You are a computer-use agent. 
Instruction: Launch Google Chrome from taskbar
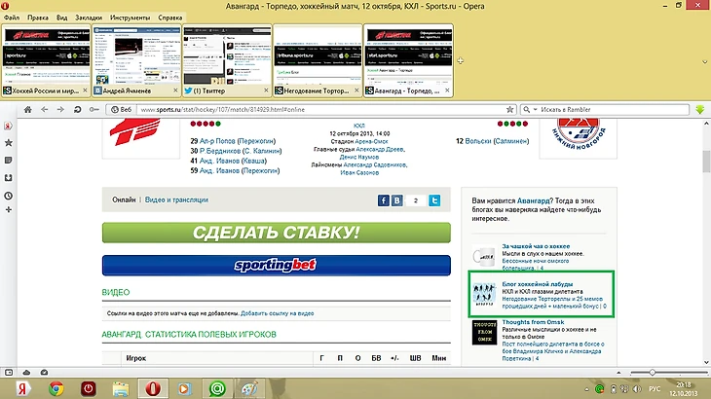pos(56,388)
